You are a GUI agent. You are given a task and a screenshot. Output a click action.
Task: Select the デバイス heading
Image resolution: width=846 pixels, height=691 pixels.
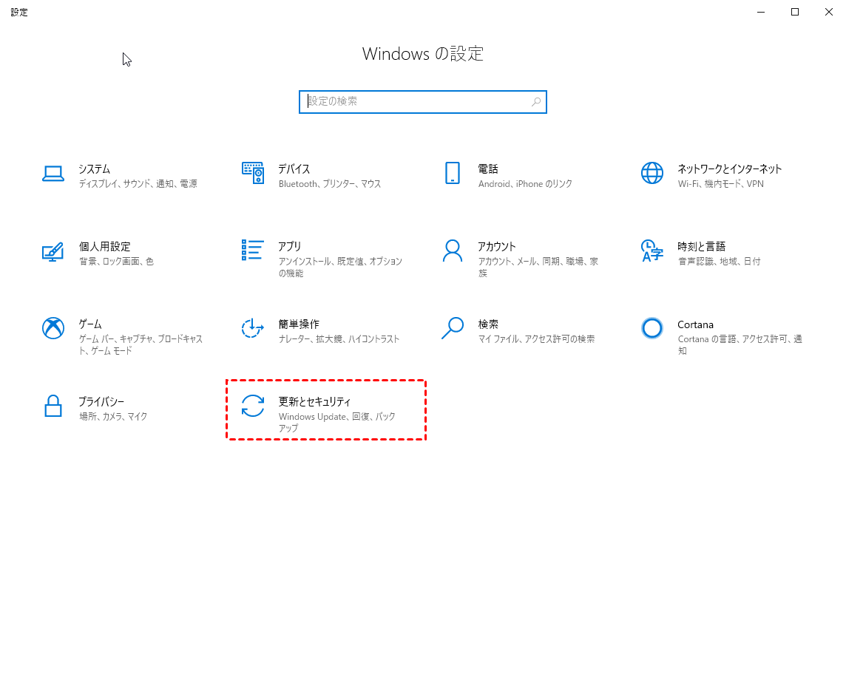pos(294,169)
